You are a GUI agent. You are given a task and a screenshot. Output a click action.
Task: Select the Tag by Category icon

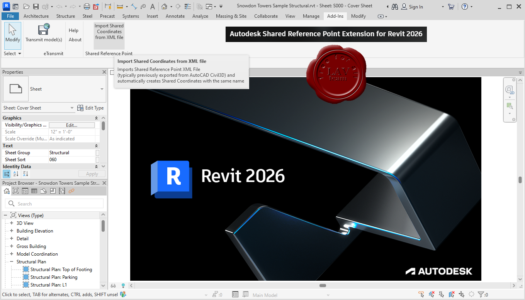pos(143,7)
